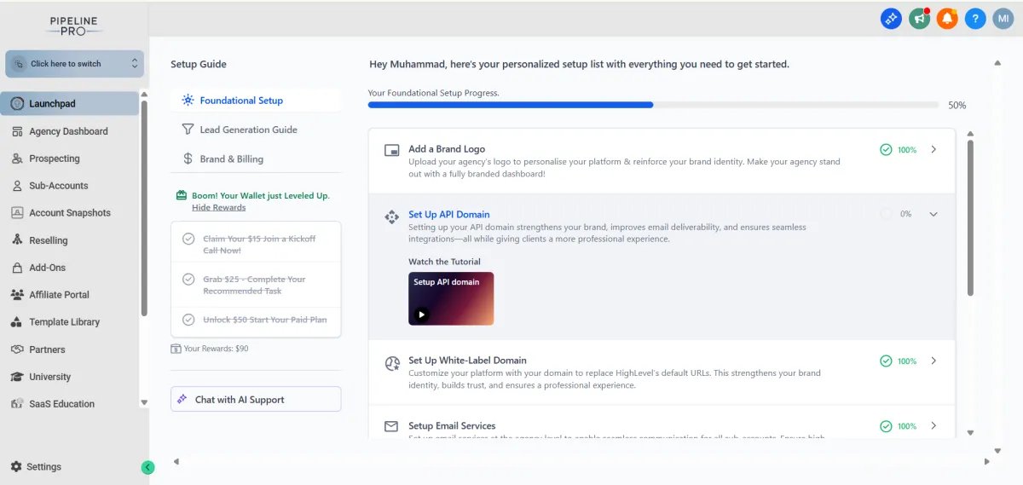Open the magic wand AI icon in header
This screenshot has height=485, width=1023.
(x=891, y=18)
